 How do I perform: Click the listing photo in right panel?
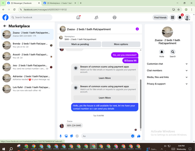click(x=167, y=32)
